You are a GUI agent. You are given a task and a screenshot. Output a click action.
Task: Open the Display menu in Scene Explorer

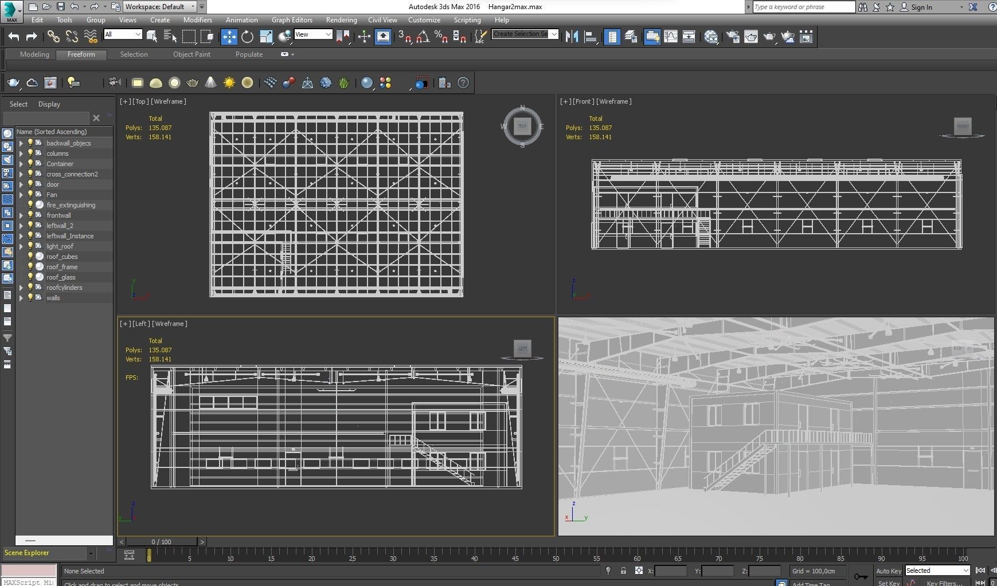pyautogui.click(x=49, y=104)
